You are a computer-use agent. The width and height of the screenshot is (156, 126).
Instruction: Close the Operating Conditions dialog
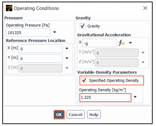(145, 8)
